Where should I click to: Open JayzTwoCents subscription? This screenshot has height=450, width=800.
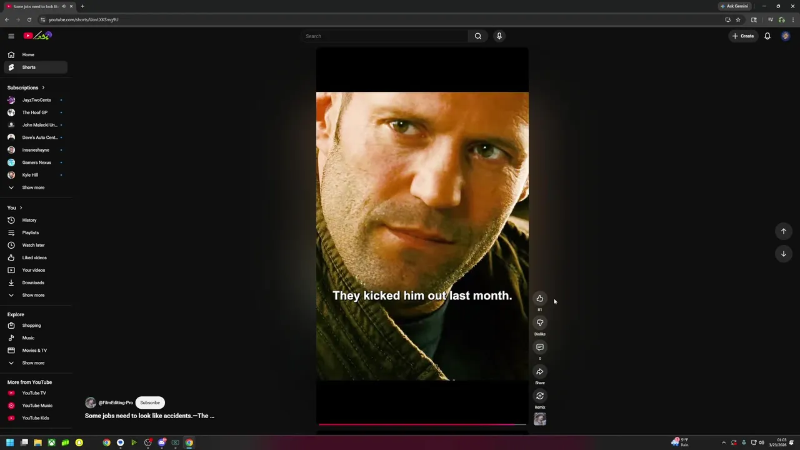(36, 100)
